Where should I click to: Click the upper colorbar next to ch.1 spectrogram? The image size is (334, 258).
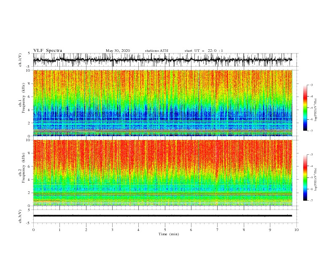tap(305, 108)
